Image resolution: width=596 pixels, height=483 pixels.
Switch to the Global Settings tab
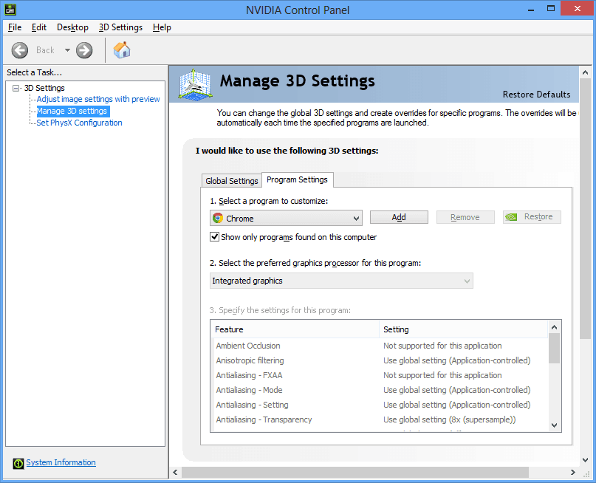point(231,181)
